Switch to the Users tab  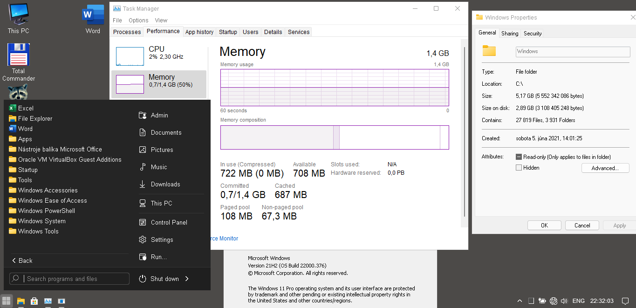(251, 32)
